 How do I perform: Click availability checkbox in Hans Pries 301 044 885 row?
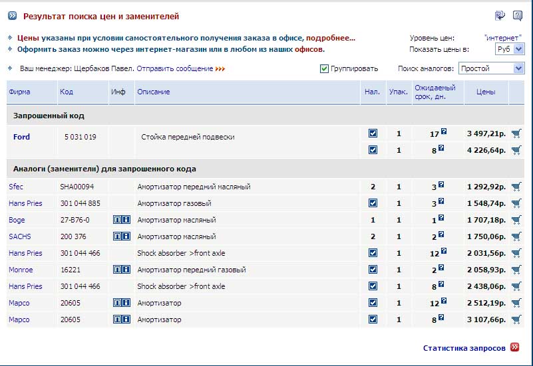(x=373, y=203)
